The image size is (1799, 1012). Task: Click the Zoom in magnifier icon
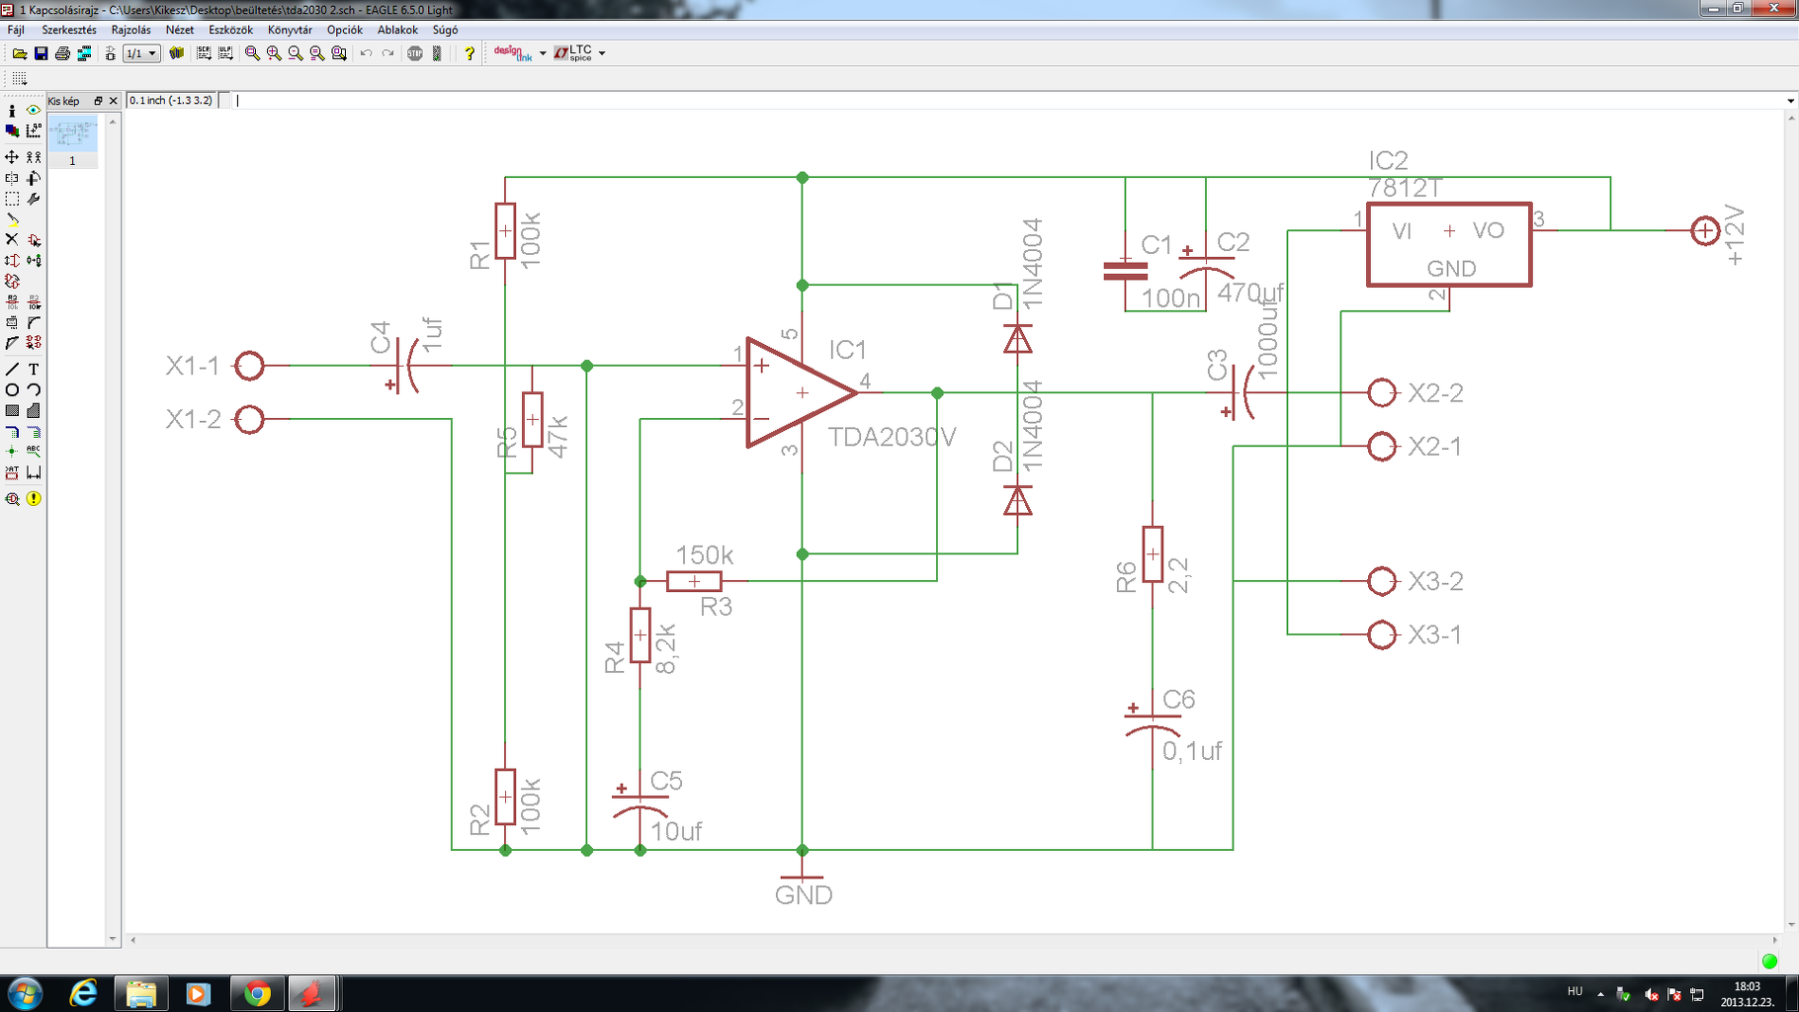274,53
